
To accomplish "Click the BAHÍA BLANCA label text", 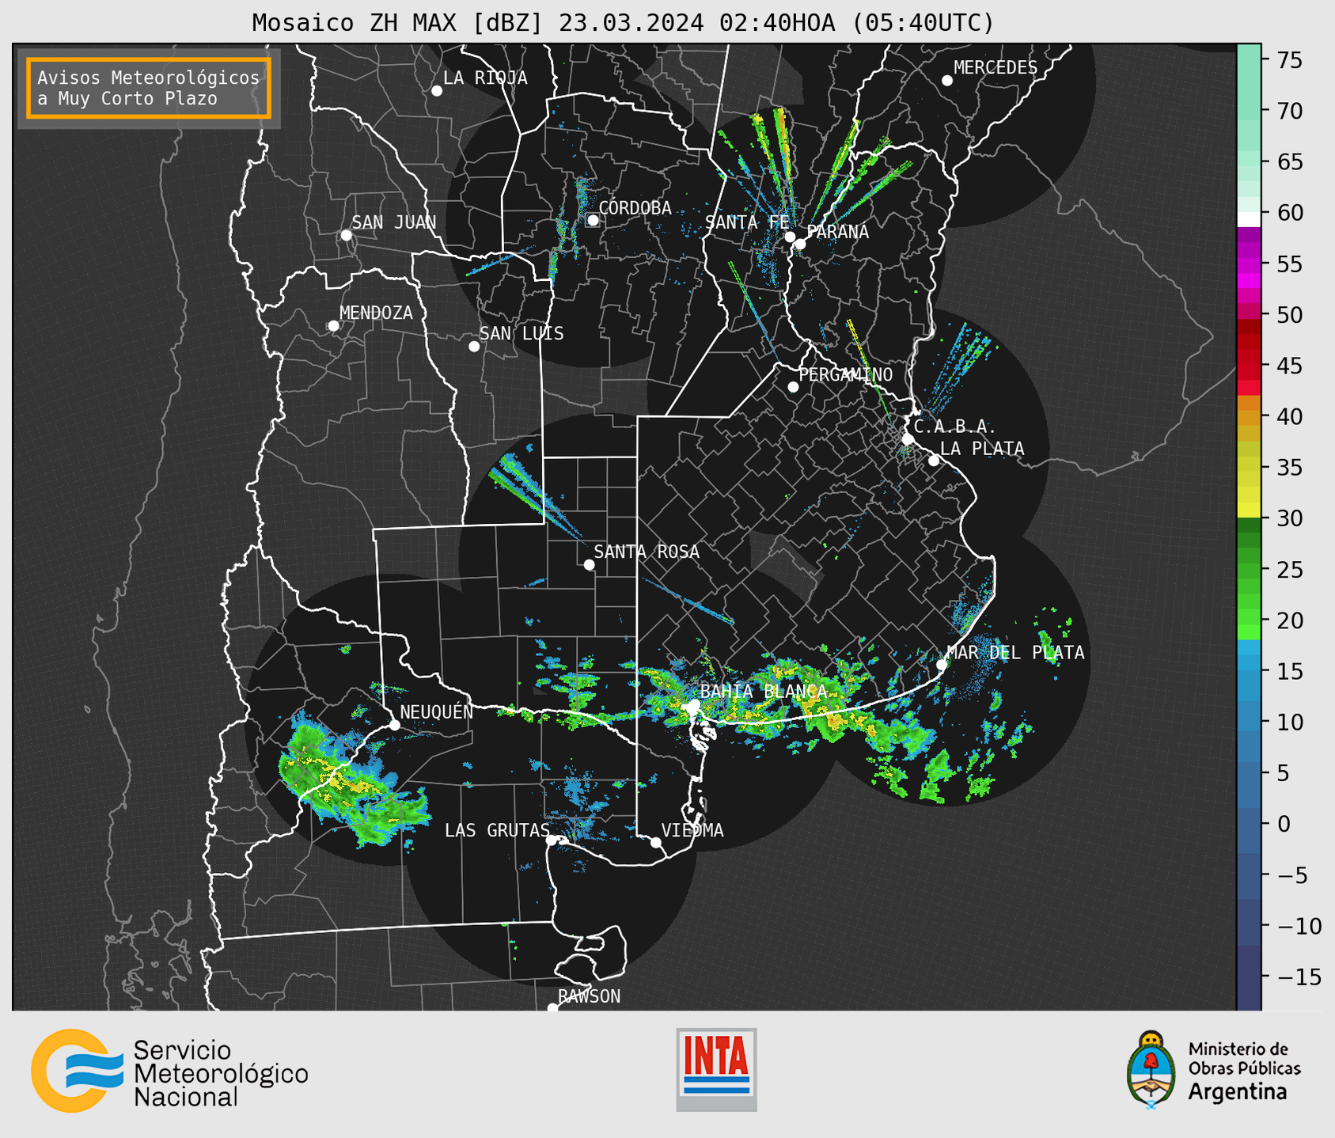I will pyautogui.click(x=764, y=692).
